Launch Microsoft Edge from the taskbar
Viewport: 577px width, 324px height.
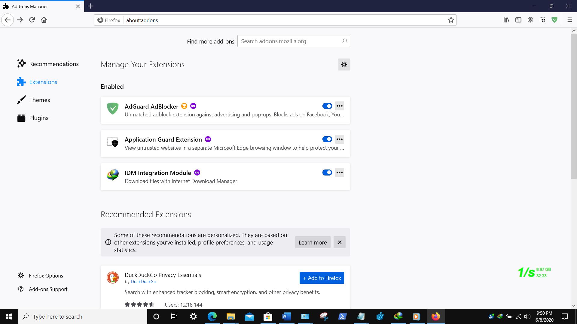tap(212, 316)
